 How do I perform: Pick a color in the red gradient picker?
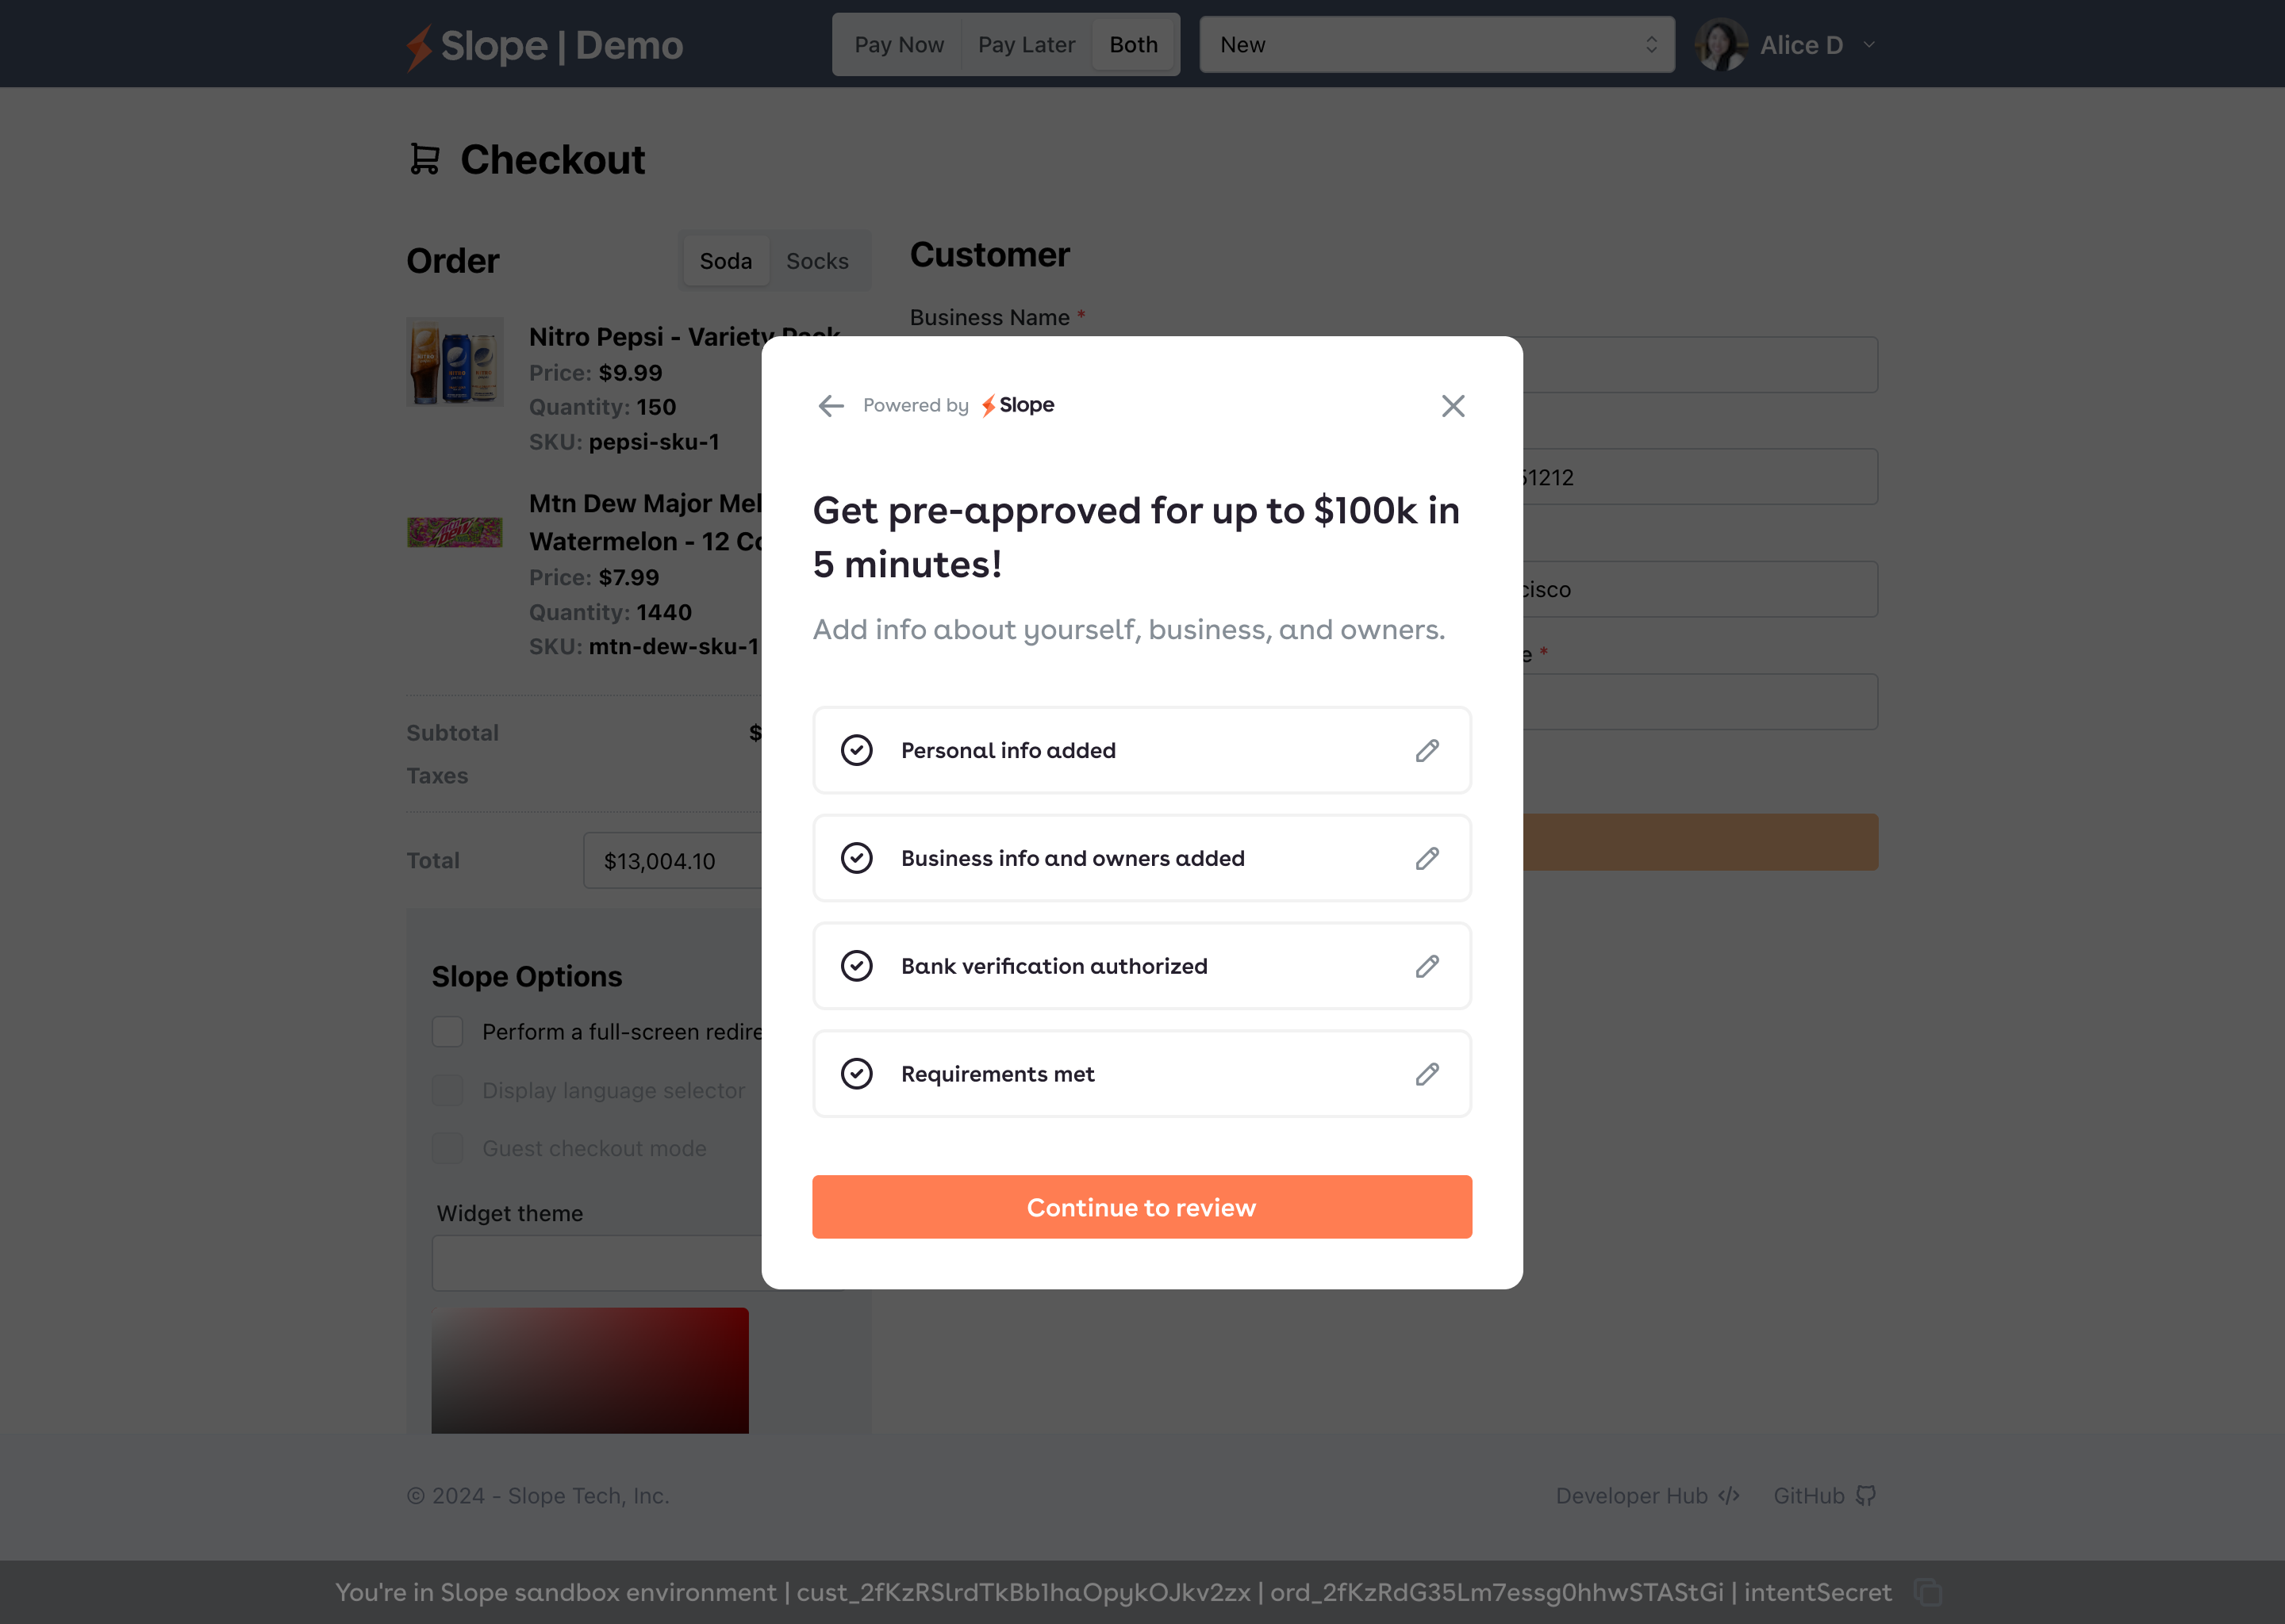click(589, 1370)
